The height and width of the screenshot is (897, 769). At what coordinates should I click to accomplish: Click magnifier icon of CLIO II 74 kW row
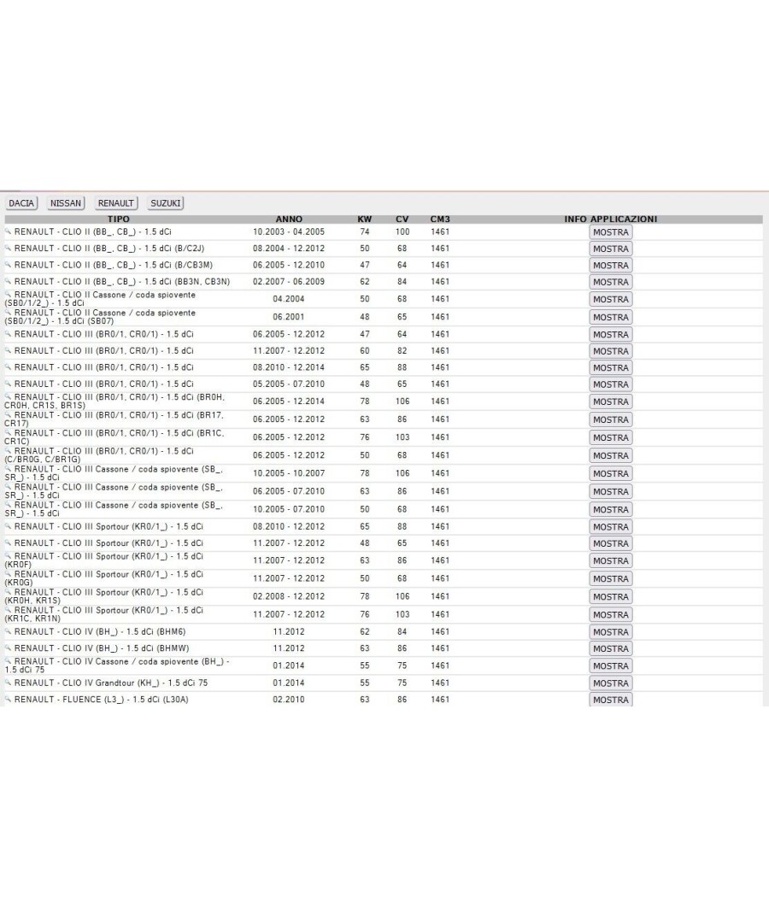(x=8, y=232)
